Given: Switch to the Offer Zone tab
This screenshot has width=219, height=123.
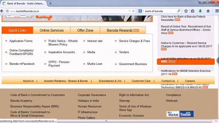Looking at the screenshot, I should point(85,30).
